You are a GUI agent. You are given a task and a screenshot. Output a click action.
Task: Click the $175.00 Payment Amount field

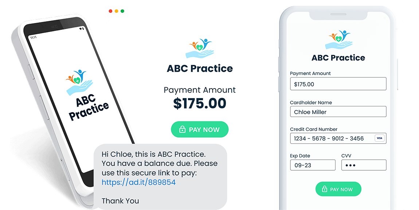(338, 84)
